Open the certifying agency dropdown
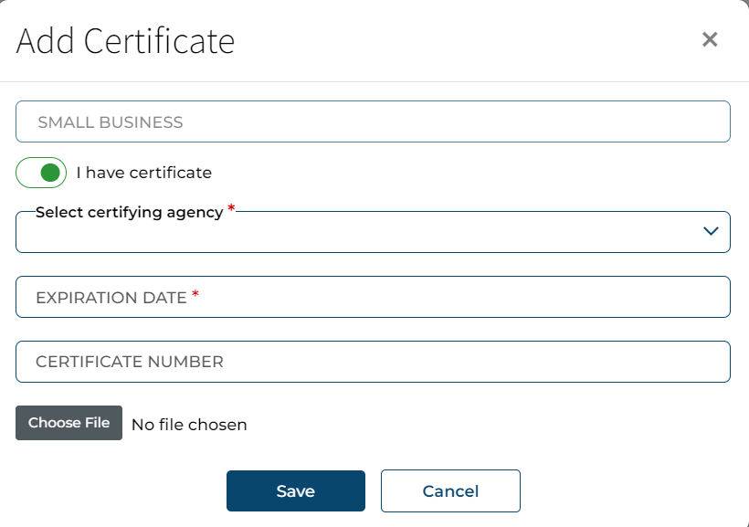 (x=373, y=232)
